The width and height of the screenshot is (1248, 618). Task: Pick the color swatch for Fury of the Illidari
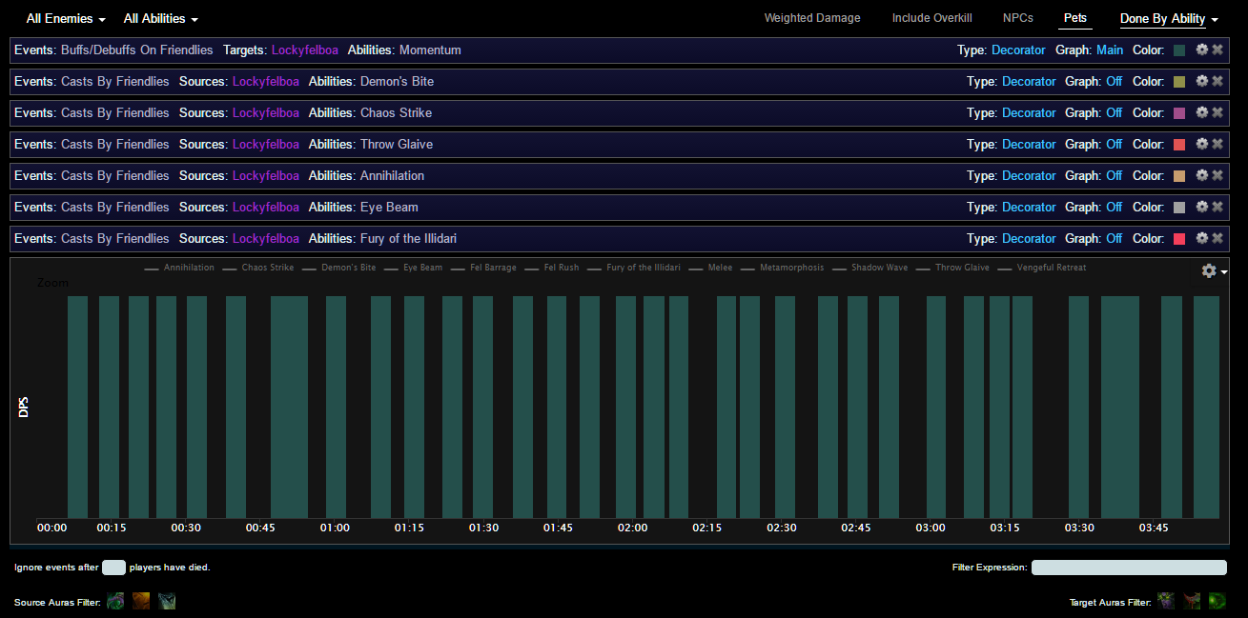pos(1179,239)
